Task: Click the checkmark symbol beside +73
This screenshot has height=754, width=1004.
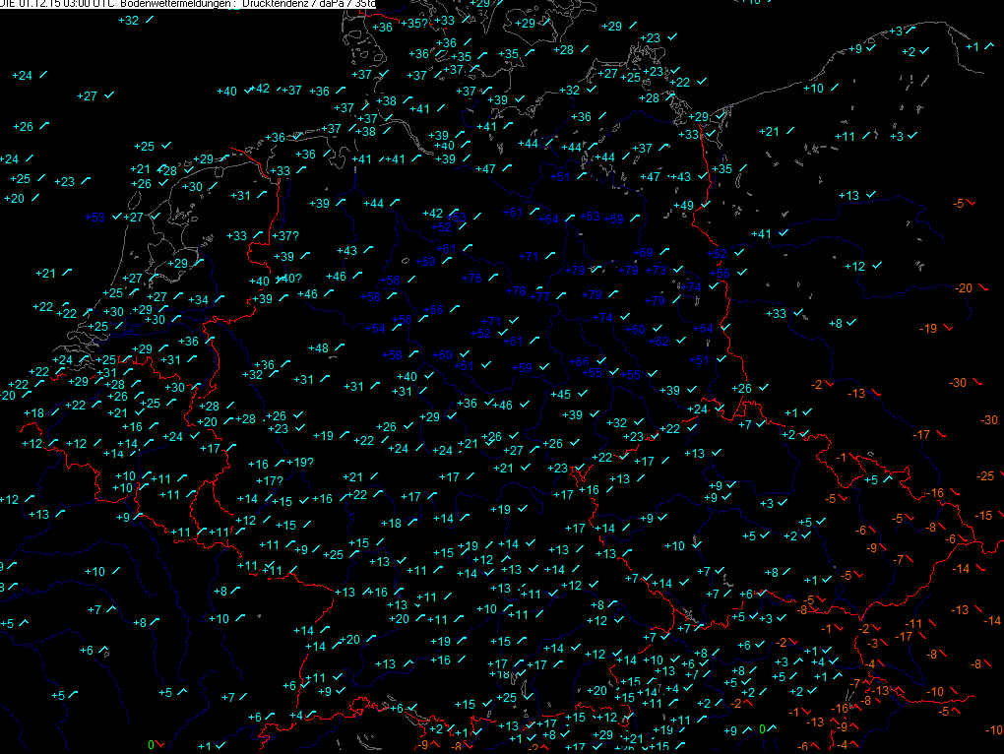Action: click(x=679, y=269)
